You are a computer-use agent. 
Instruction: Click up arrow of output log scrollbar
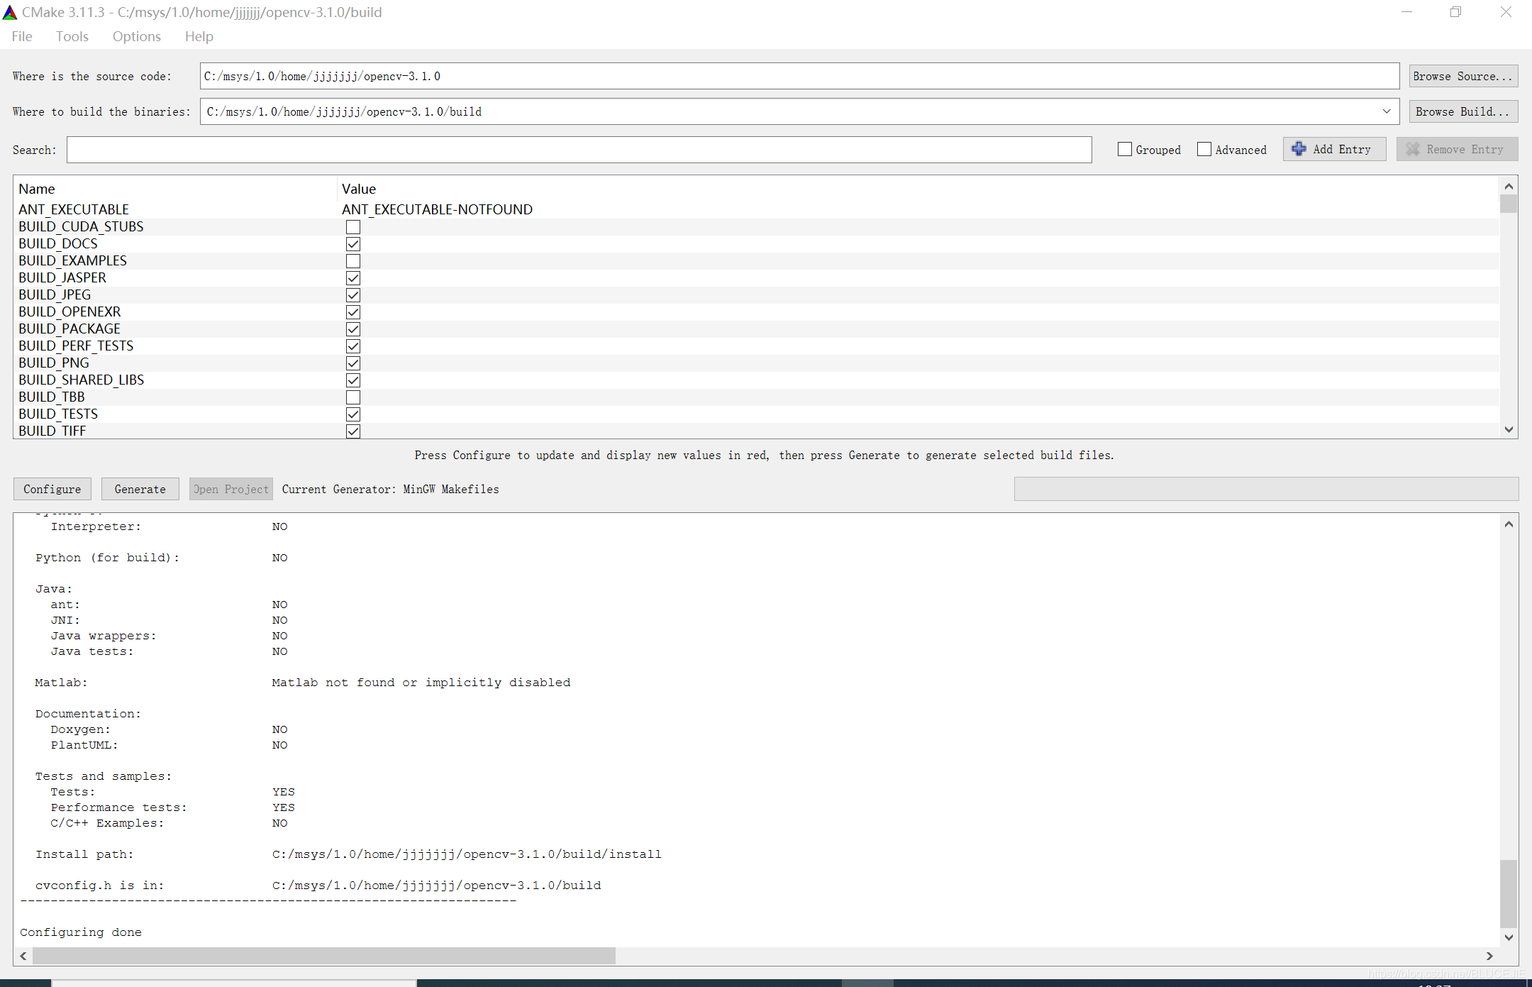point(1509,524)
